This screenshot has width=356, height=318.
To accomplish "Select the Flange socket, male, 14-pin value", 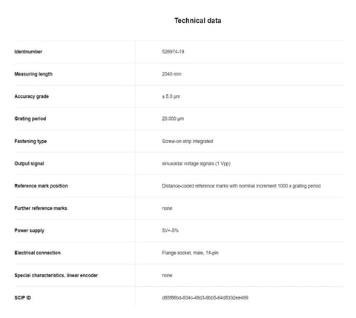I will coord(190,253).
